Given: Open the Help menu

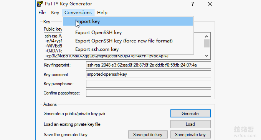Looking at the screenshot, I should [x=102, y=13].
